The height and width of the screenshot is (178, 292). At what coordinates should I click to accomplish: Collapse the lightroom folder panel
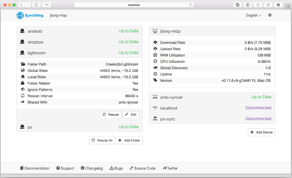[x=79, y=53]
